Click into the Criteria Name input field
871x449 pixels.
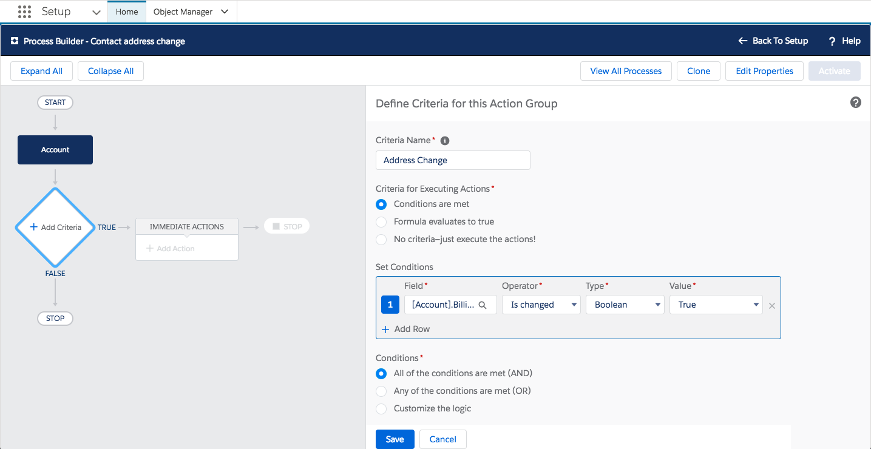click(453, 160)
